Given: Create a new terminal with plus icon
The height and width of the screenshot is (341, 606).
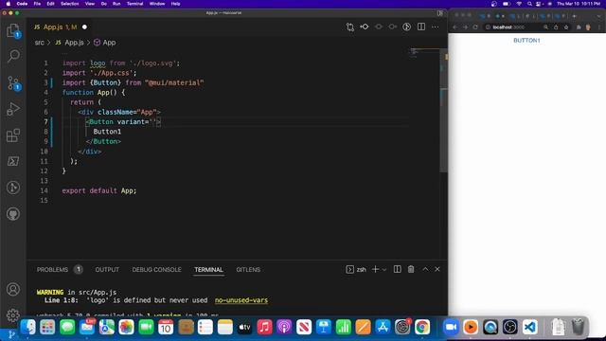Looking at the screenshot, I should (375, 269).
